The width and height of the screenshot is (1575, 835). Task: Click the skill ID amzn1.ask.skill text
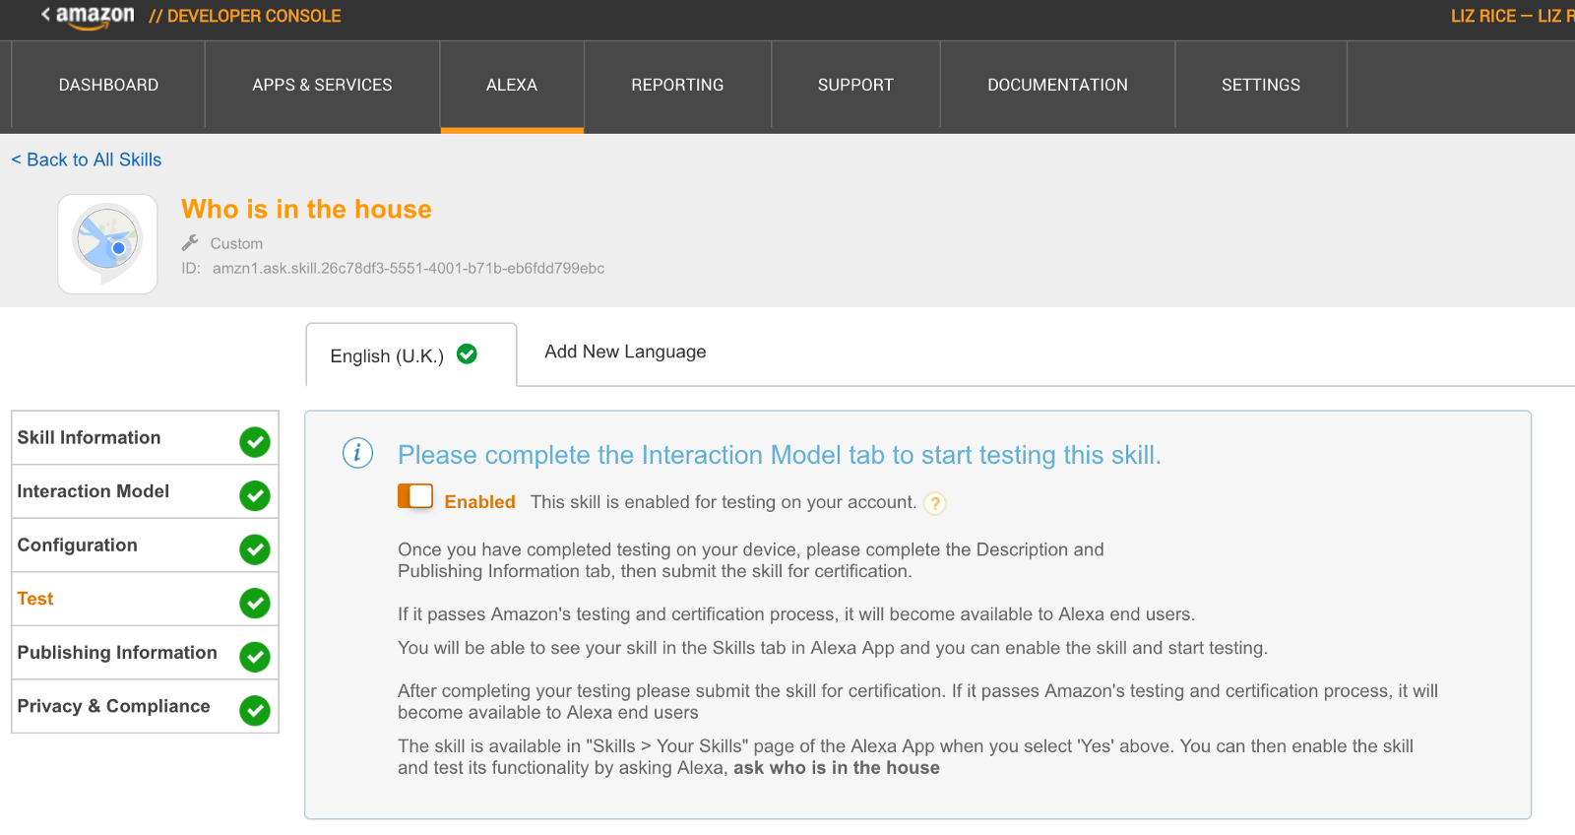click(409, 268)
